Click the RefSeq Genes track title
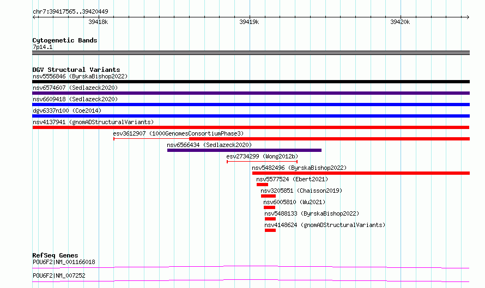485x288 pixels. coord(55,255)
